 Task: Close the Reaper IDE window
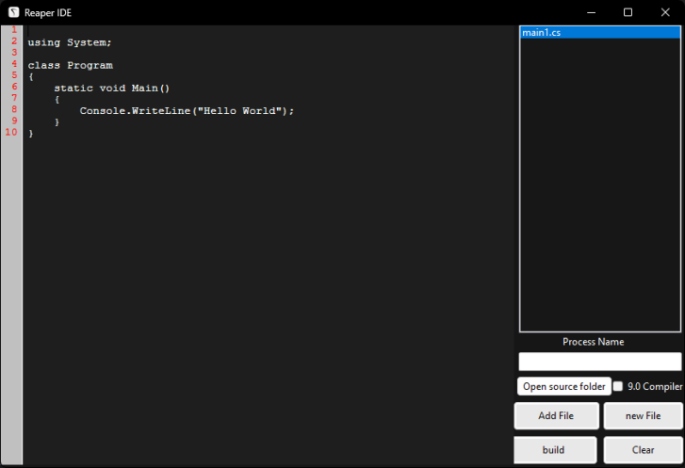pyautogui.click(x=665, y=12)
